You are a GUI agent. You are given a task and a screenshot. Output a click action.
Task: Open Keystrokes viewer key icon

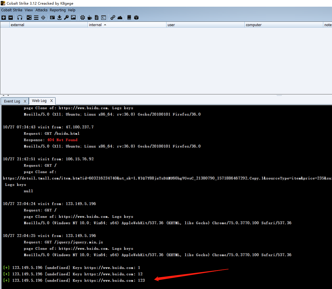click(x=66, y=17)
